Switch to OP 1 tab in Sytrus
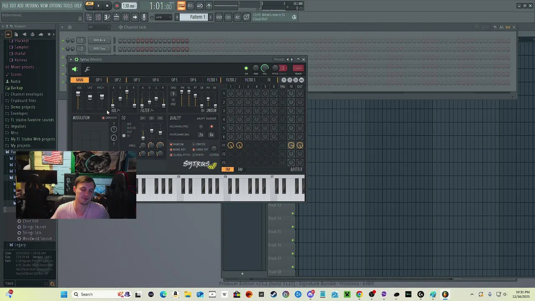The image size is (535, 301). pyautogui.click(x=99, y=80)
